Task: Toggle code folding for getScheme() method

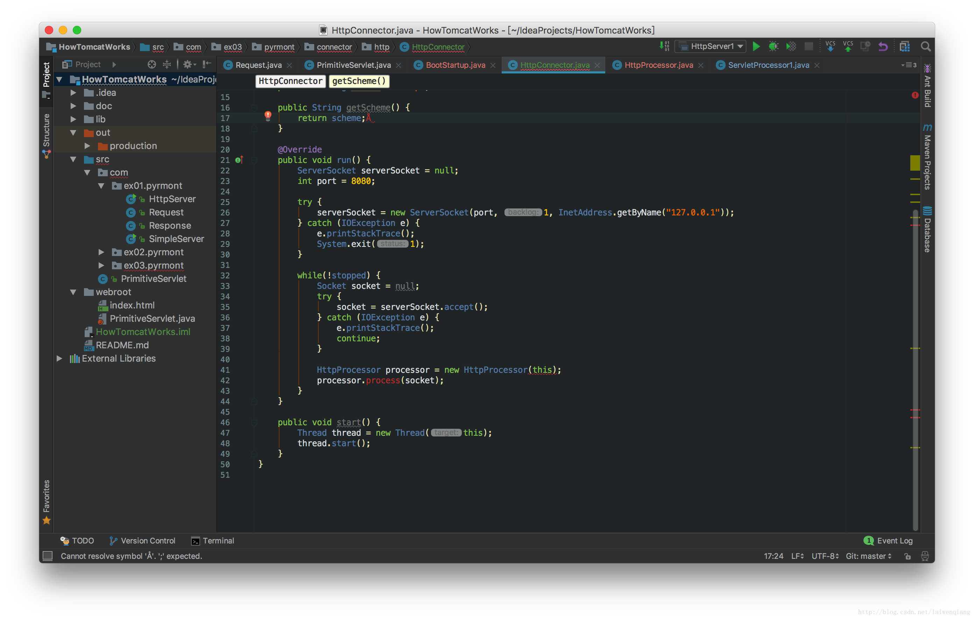Action: tap(254, 108)
